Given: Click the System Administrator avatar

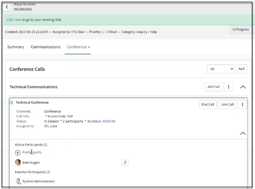Looking at the screenshot, I should 18,181.
